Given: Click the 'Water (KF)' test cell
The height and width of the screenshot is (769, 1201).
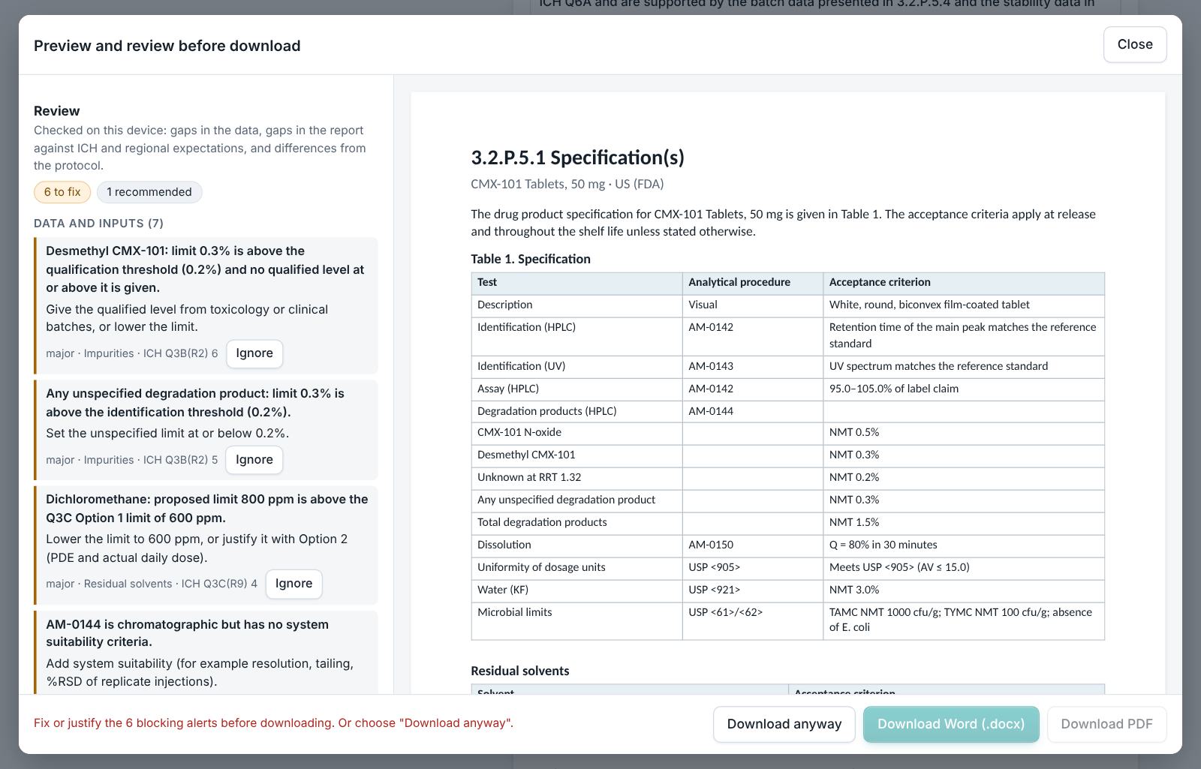Looking at the screenshot, I should [x=576, y=590].
